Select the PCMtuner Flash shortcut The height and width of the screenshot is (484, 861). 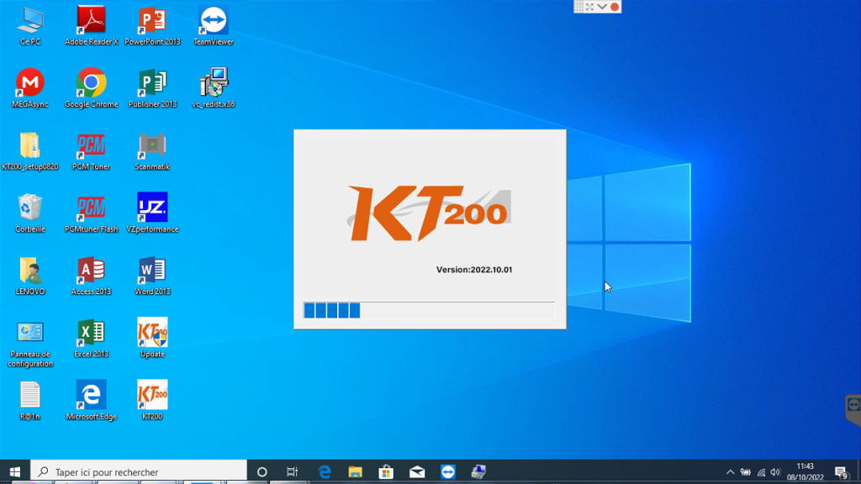(91, 213)
